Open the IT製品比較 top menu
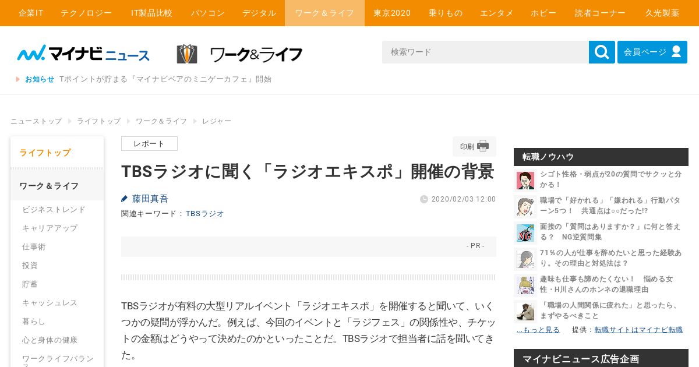This screenshot has height=367, width=699. (151, 13)
